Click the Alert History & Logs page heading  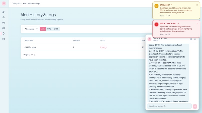point(38,15)
